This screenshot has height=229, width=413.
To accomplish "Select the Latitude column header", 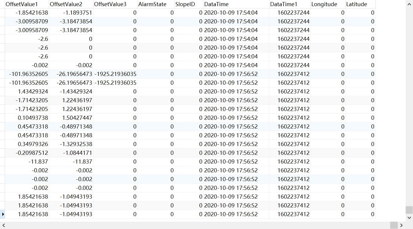I will 360,4.
